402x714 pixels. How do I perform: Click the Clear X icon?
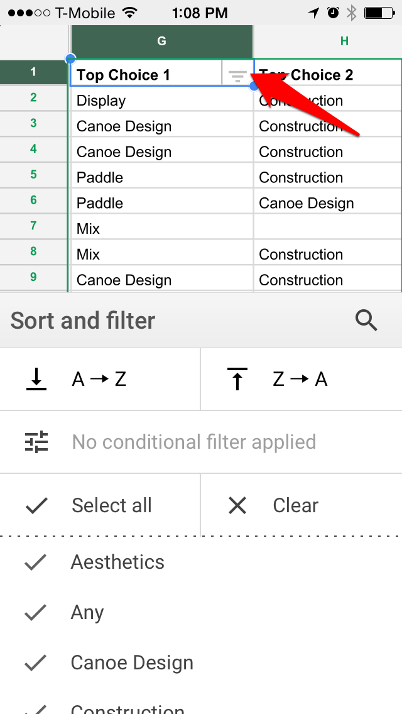237,505
